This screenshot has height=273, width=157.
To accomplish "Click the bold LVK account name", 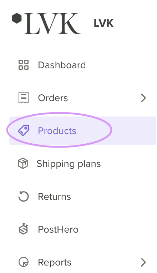I will (x=103, y=23).
